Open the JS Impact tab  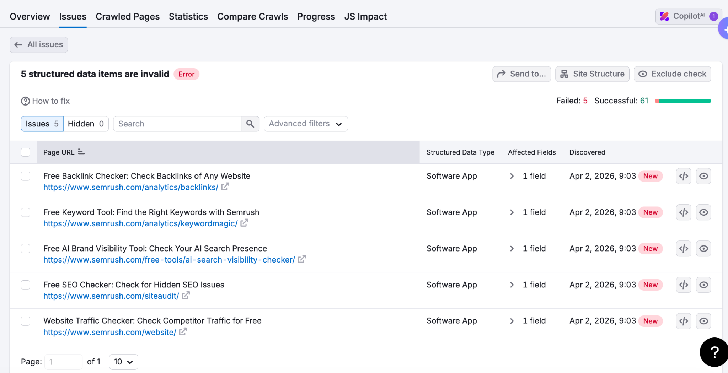coord(365,16)
